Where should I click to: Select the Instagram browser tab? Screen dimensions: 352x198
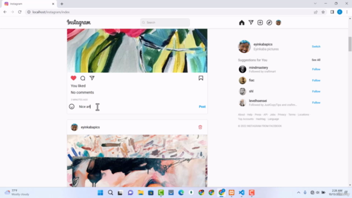(29, 4)
